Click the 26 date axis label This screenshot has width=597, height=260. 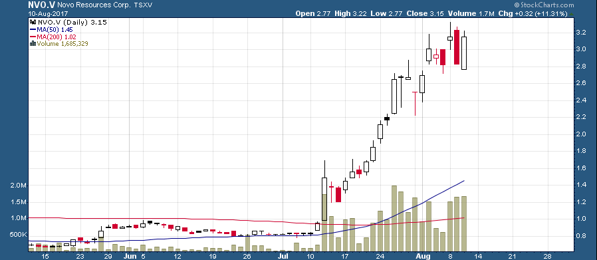[x=247, y=256]
